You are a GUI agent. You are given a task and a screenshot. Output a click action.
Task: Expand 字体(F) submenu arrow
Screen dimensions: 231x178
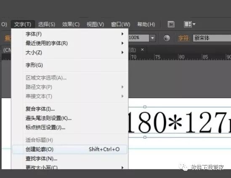(x=122, y=34)
